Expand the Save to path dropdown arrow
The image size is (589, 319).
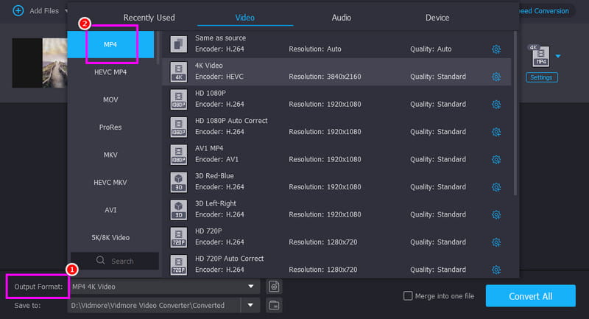250,306
